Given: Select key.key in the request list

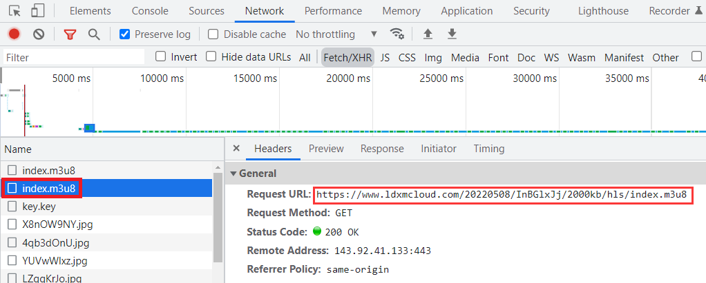Looking at the screenshot, I should pyautogui.click(x=39, y=206).
